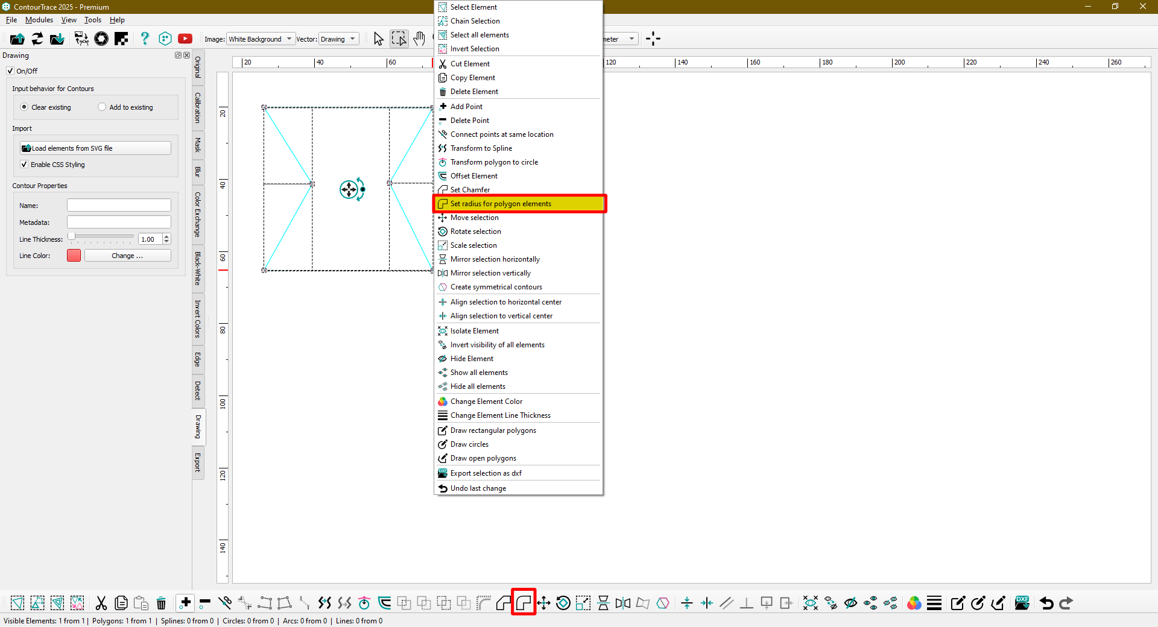Click the YouTube icon in top toolbar
Viewport: 1158px width, 627px height.
pyautogui.click(x=185, y=39)
